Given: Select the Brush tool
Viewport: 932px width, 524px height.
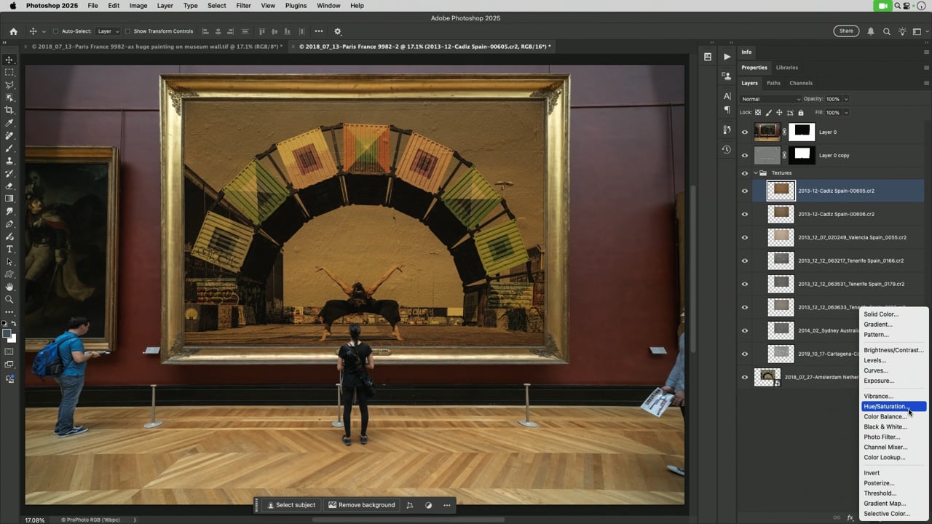Looking at the screenshot, I should [x=9, y=148].
